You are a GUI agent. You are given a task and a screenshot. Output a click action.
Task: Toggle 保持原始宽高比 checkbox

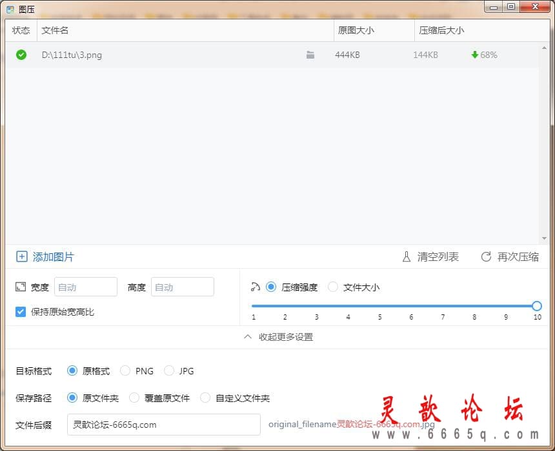pos(21,312)
